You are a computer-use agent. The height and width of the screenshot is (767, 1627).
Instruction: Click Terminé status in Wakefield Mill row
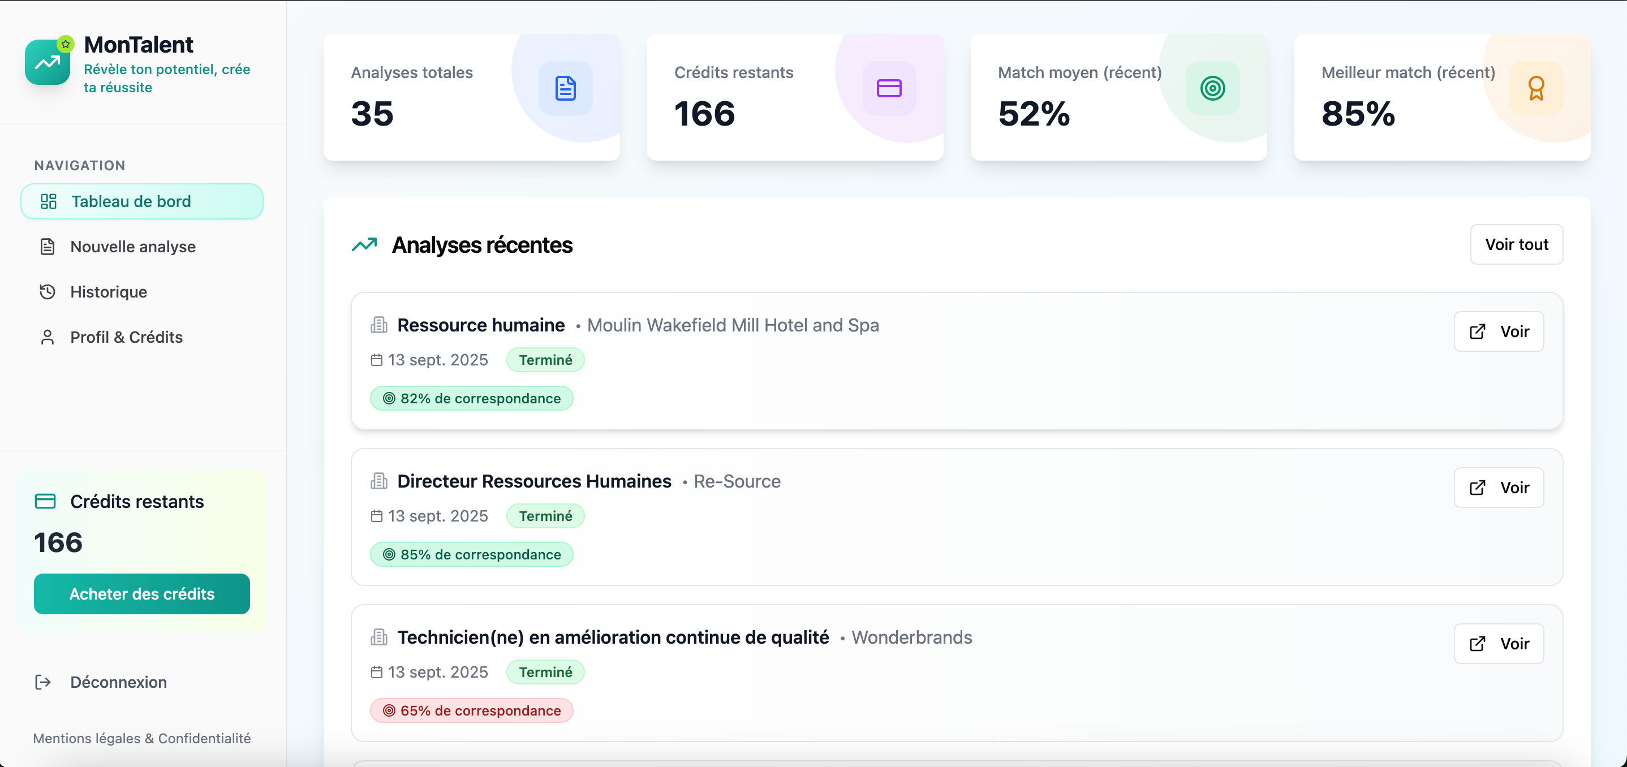[x=546, y=360]
